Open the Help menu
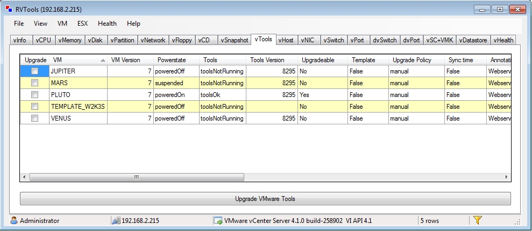Image resolution: width=532 pixels, height=231 pixels. pos(133,24)
